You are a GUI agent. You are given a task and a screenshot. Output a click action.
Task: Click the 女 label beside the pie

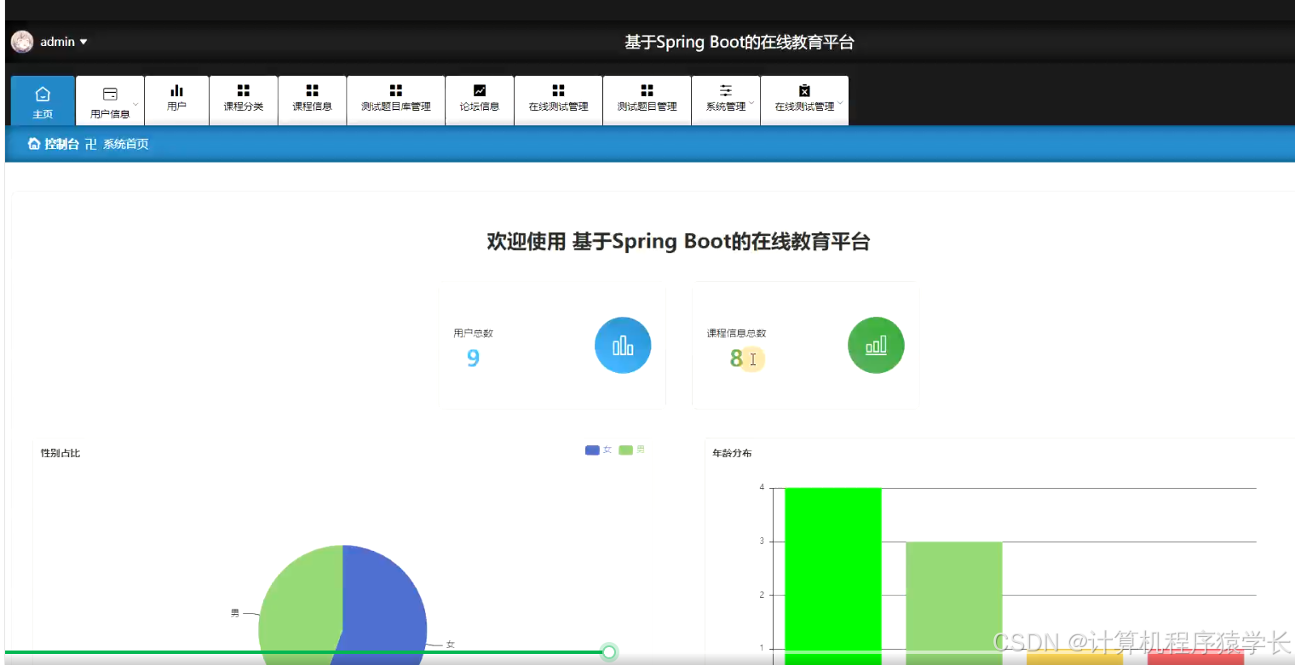click(x=450, y=645)
